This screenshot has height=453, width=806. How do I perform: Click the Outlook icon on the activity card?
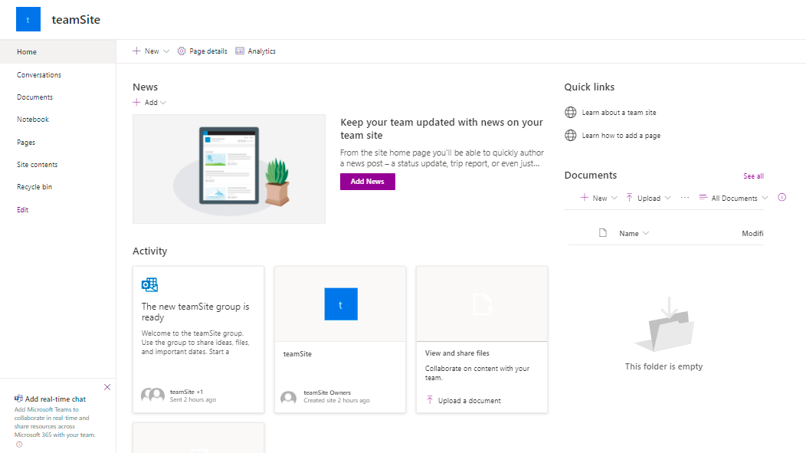[149, 285]
